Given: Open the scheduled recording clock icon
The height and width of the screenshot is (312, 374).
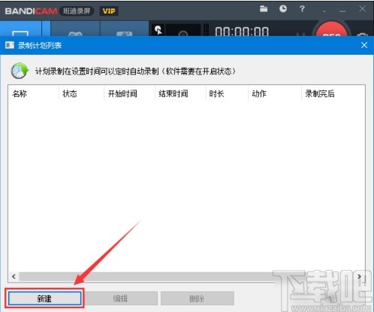Looking at the screenshot, I should click(283, 9).
